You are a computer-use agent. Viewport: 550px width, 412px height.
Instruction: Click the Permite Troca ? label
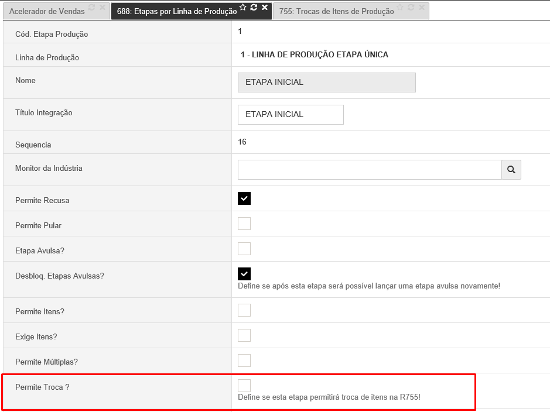coord(42,387)
